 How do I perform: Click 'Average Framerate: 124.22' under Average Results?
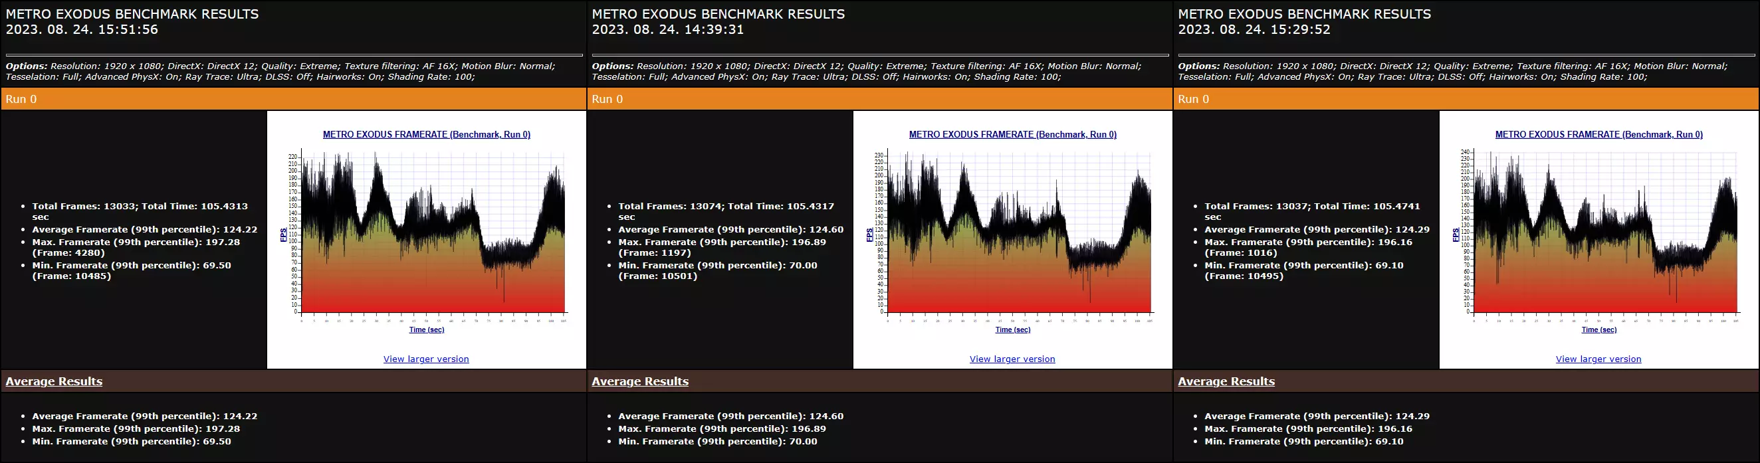click(145, 416)
